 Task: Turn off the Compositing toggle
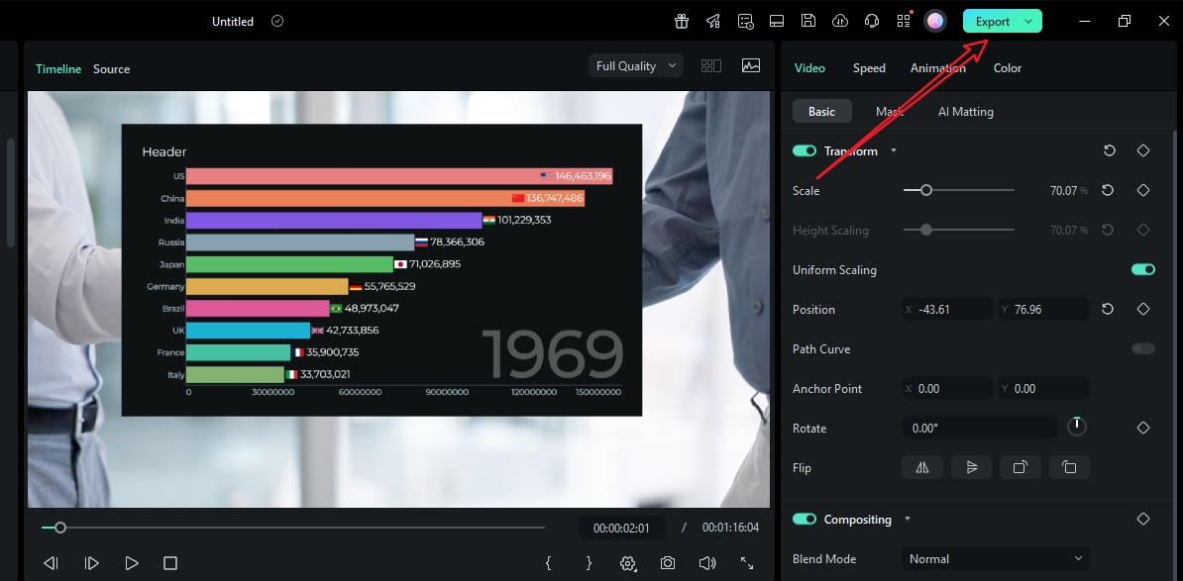click(x=806, y=519)
